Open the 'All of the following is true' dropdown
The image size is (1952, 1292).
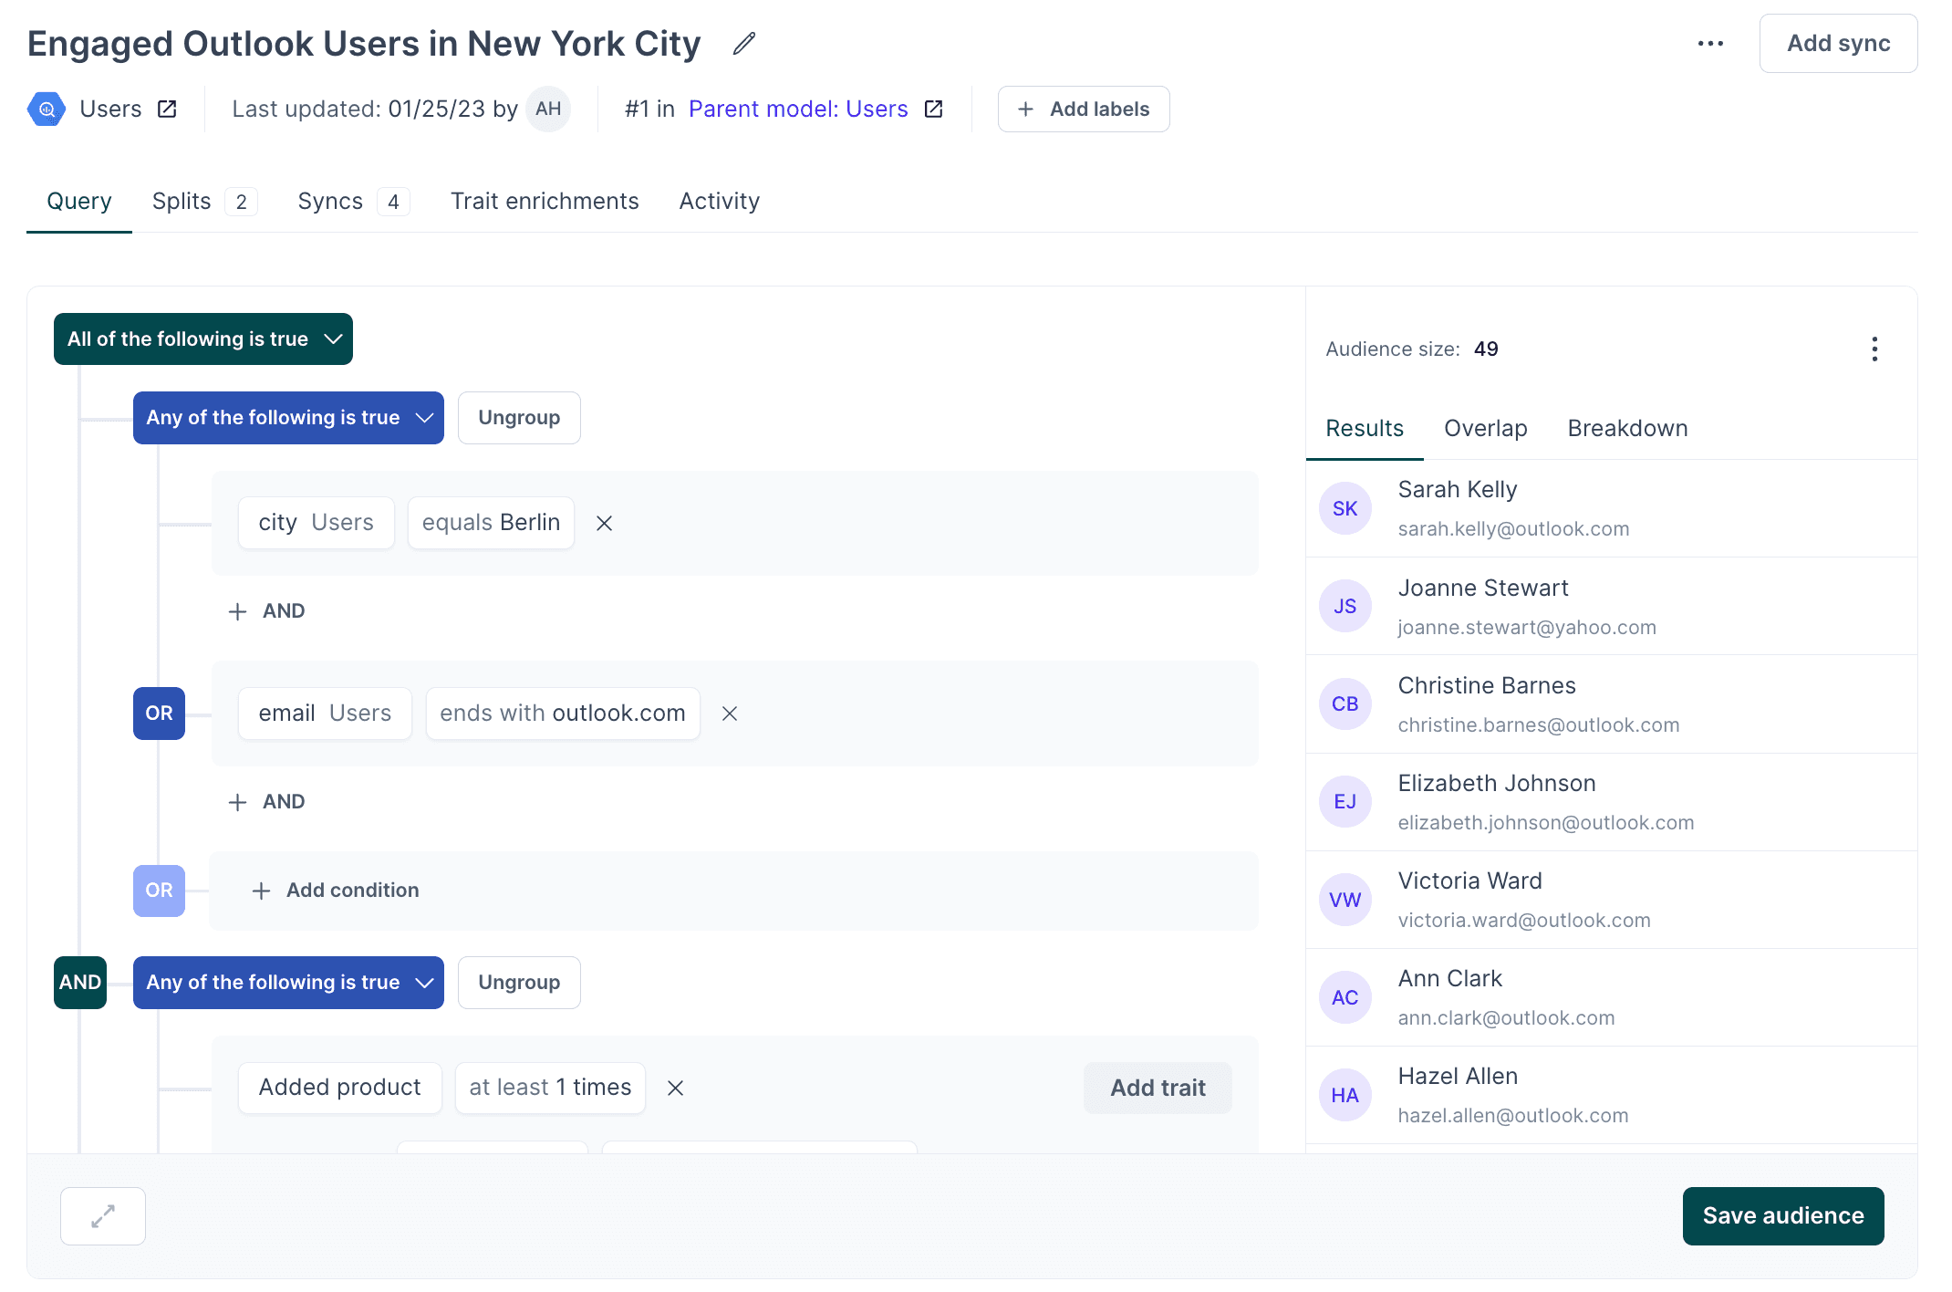[202, 339]
